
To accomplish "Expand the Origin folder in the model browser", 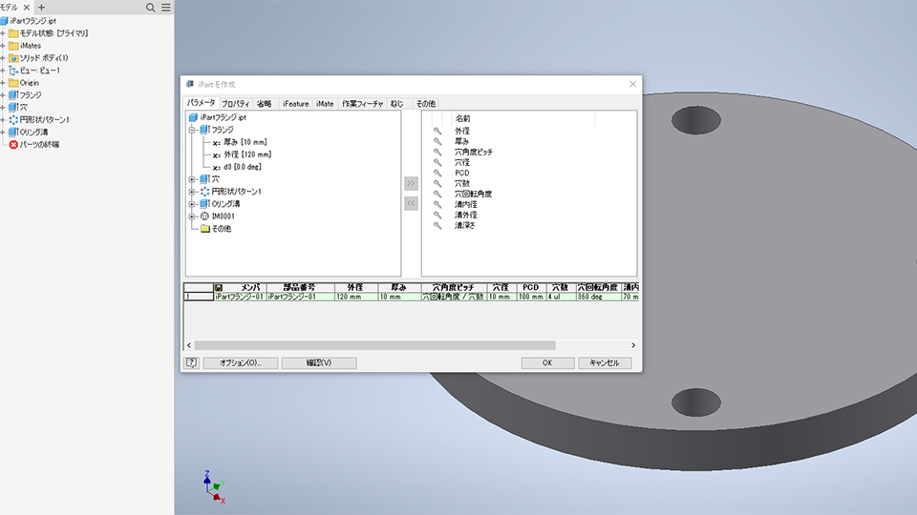I will 3,83.
